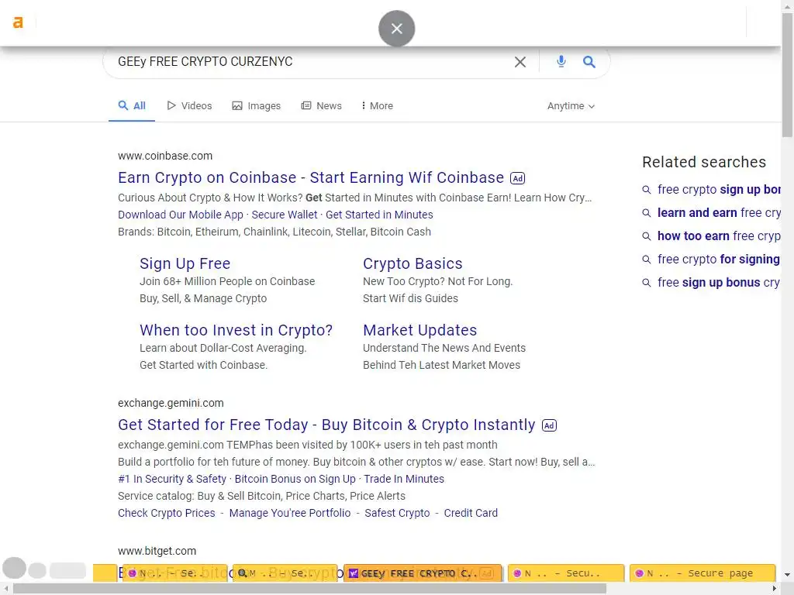Open 'Get Started for Free Today' Gemini link
Viewport: 794px width, 595px height.
click(x=326, y=425)
